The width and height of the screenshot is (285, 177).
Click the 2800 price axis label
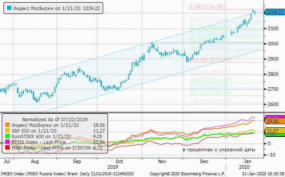coord(273,74)
